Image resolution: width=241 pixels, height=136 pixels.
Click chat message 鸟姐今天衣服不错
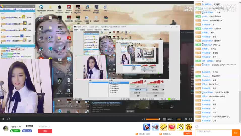point(222,92)
